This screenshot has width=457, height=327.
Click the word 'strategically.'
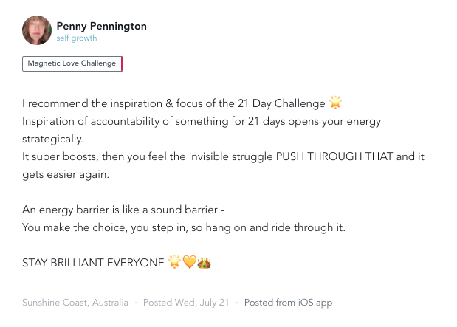click(x=52, y=139)
